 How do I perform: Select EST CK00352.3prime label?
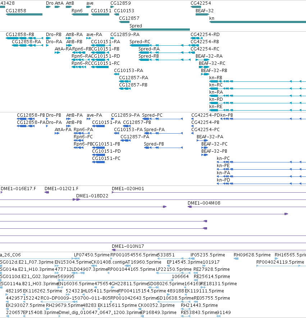click(156, 305)
